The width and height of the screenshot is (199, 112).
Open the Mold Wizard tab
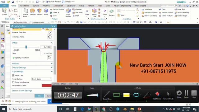pyautogui.click(x=140, y=6)
